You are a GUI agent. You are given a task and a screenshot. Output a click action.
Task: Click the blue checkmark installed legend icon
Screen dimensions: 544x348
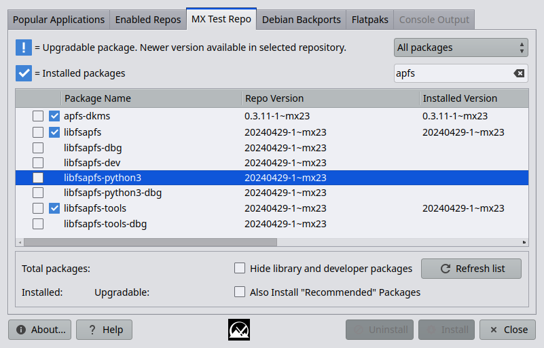coord(24,73)
